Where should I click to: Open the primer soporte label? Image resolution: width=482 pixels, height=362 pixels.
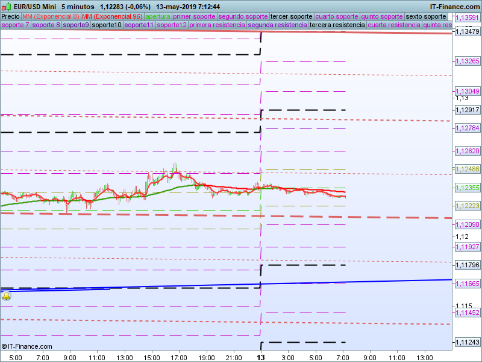(x=194, y=16)
